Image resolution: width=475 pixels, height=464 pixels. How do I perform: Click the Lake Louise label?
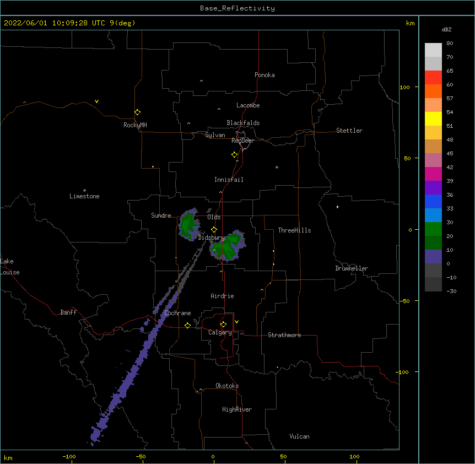pos(10,267)
